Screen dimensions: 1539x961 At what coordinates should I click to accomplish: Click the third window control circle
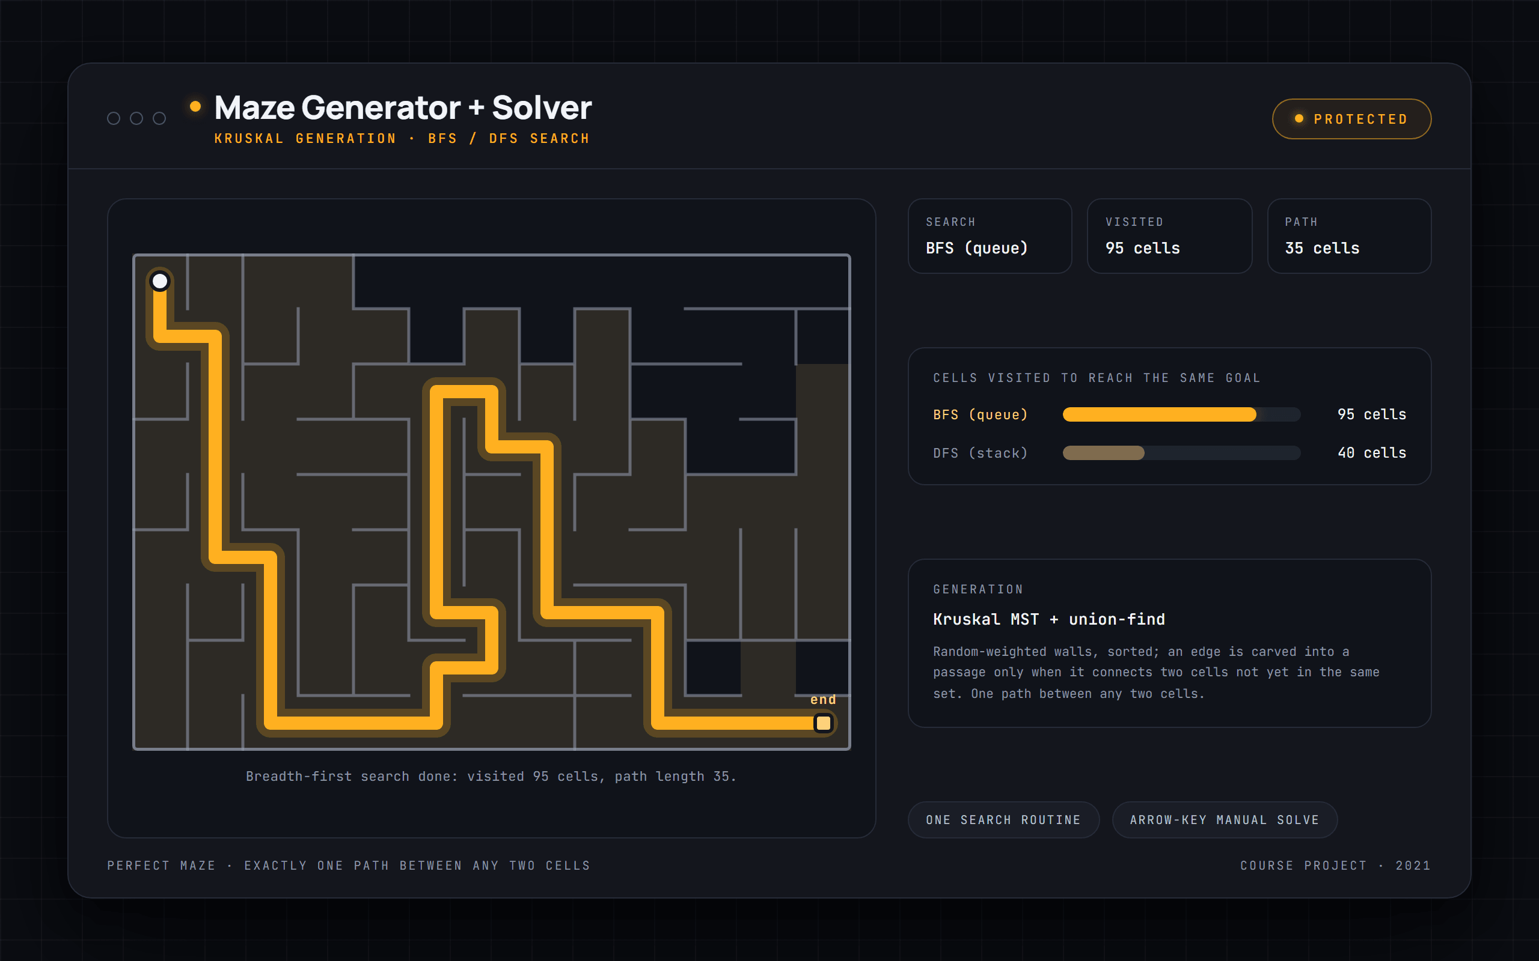(x=160, y=118)
